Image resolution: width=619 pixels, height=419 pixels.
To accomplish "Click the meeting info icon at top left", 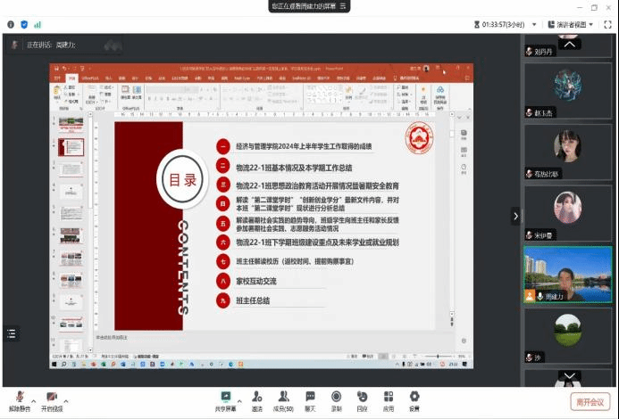I will (10, 24).
